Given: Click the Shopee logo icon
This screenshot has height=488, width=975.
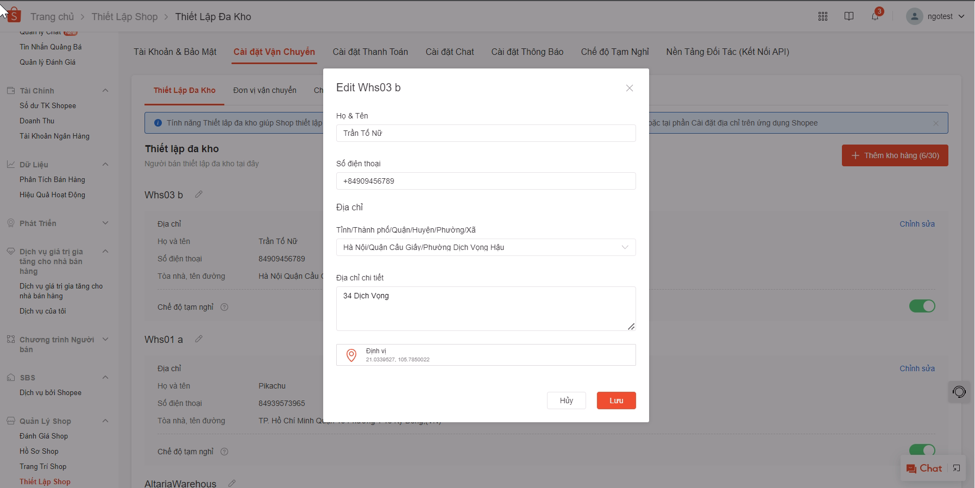Looking at the screenshot, I should tap(14, 16).
